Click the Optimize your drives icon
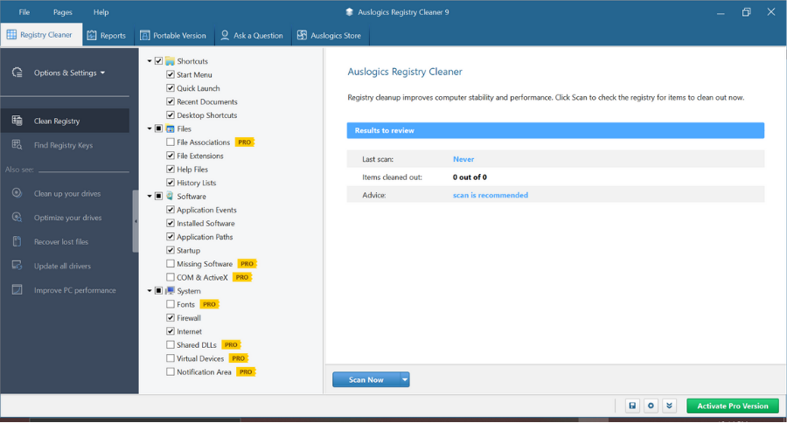 tap(17, 218)
